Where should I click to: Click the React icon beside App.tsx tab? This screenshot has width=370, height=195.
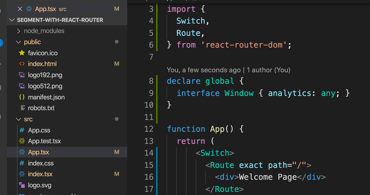point(29,9)
